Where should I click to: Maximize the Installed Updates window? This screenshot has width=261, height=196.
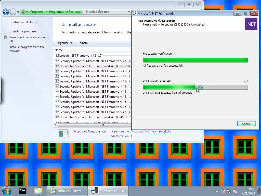(x=189, y=5)
